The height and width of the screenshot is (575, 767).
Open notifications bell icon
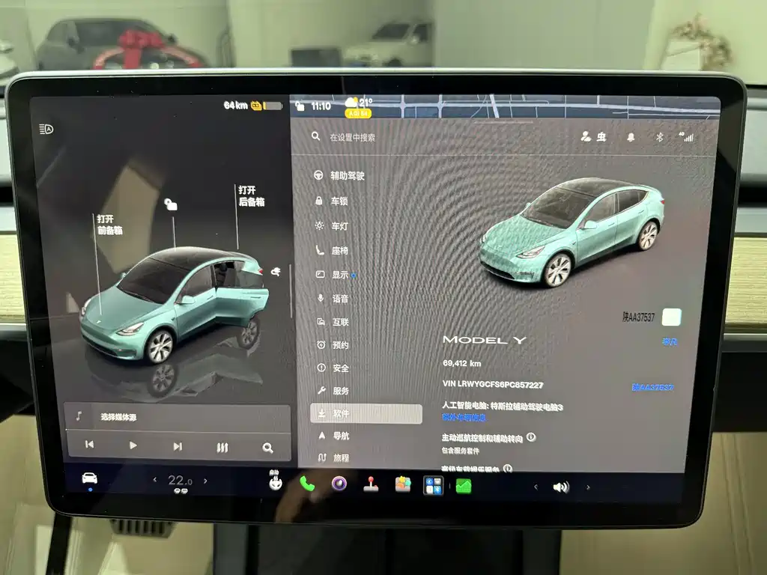click(631, 138)
